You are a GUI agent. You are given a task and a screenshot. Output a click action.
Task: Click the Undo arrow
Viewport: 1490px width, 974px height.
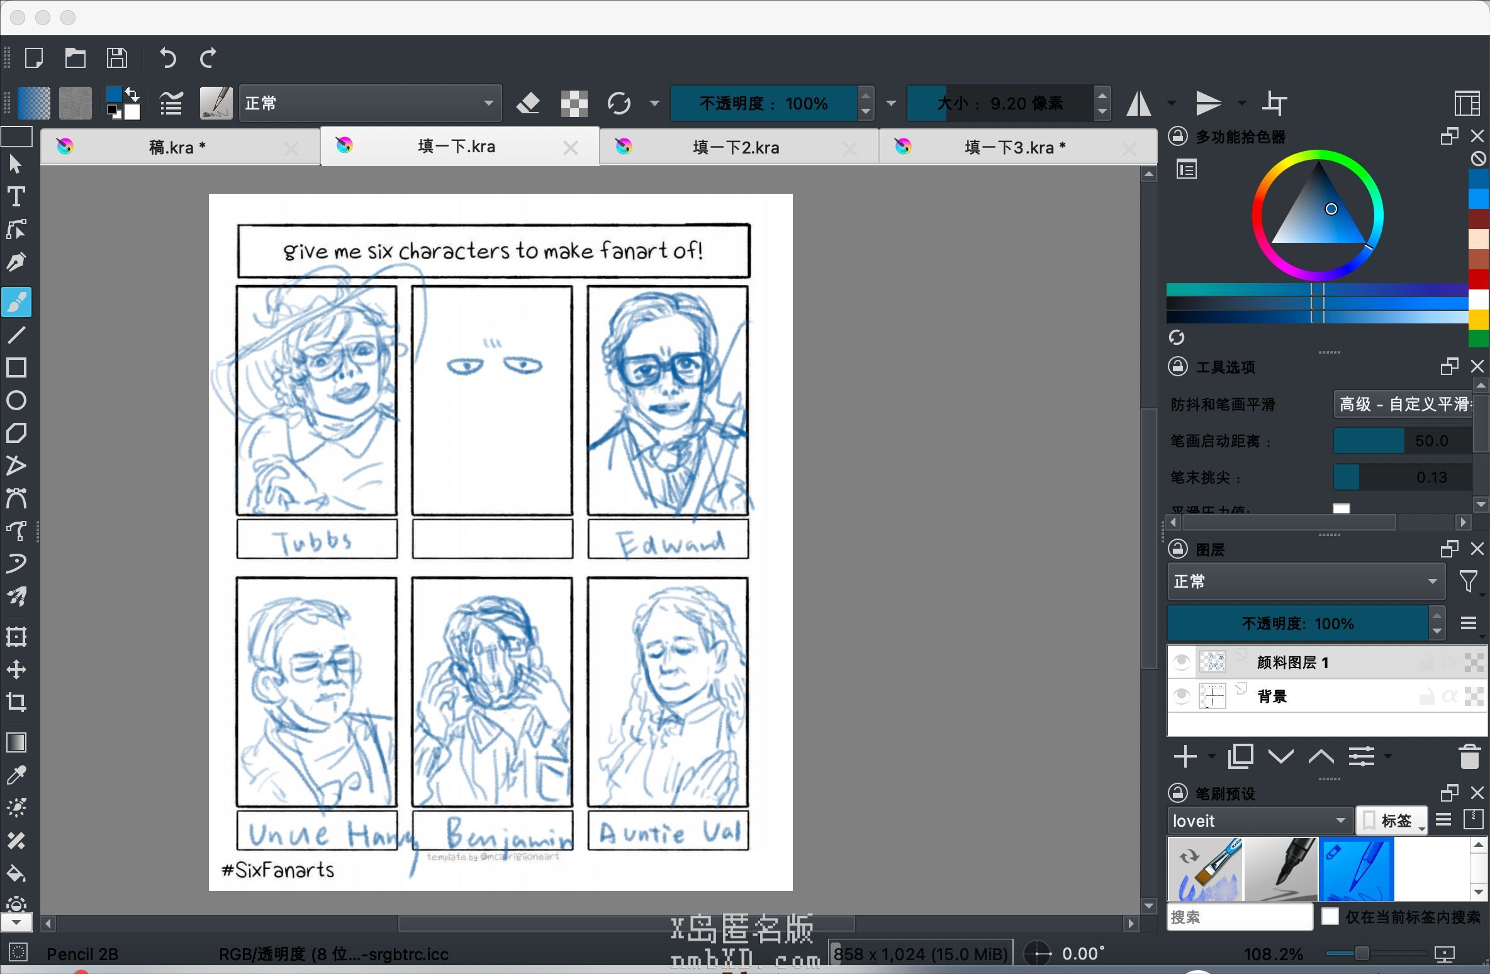point(167,58)
